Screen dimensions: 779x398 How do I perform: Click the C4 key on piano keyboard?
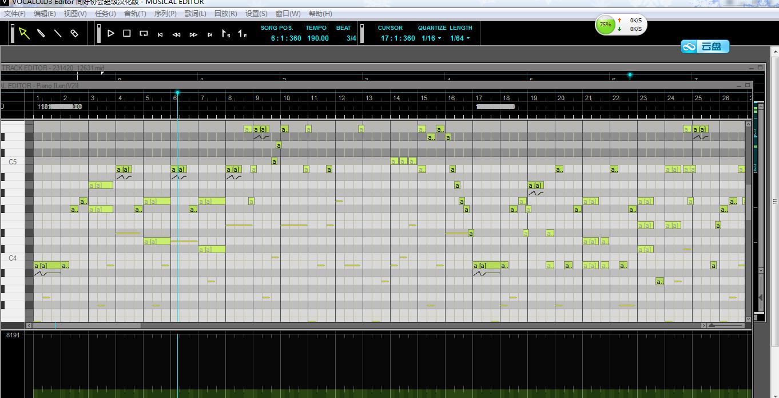13,258
